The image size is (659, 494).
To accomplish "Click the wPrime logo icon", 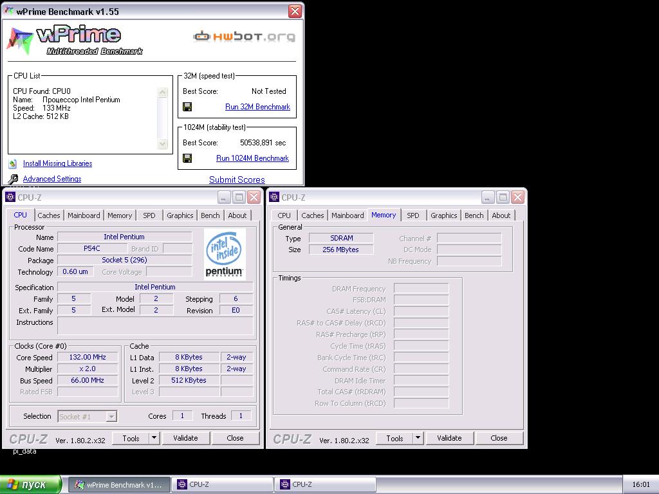I will [20, 41].
